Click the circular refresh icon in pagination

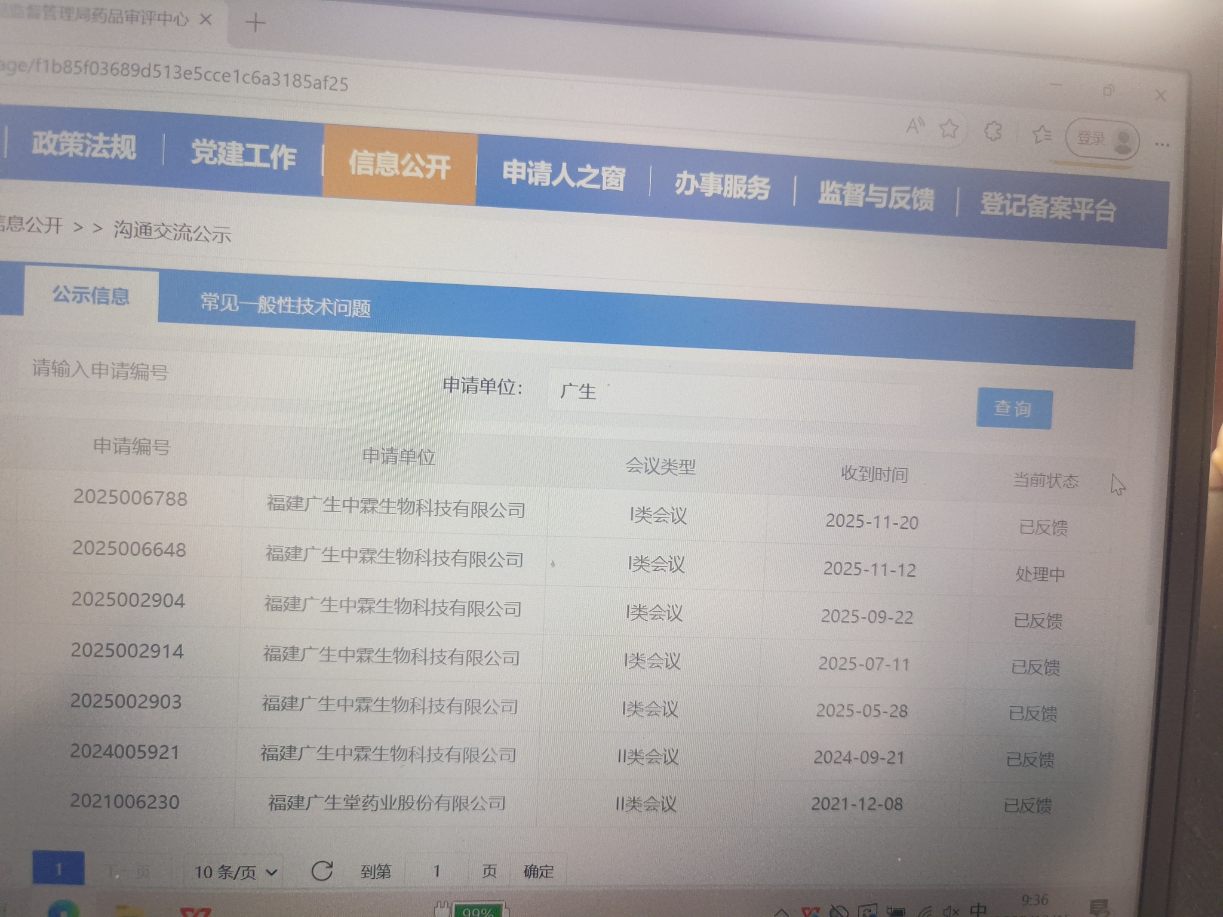tap(322, 871)
